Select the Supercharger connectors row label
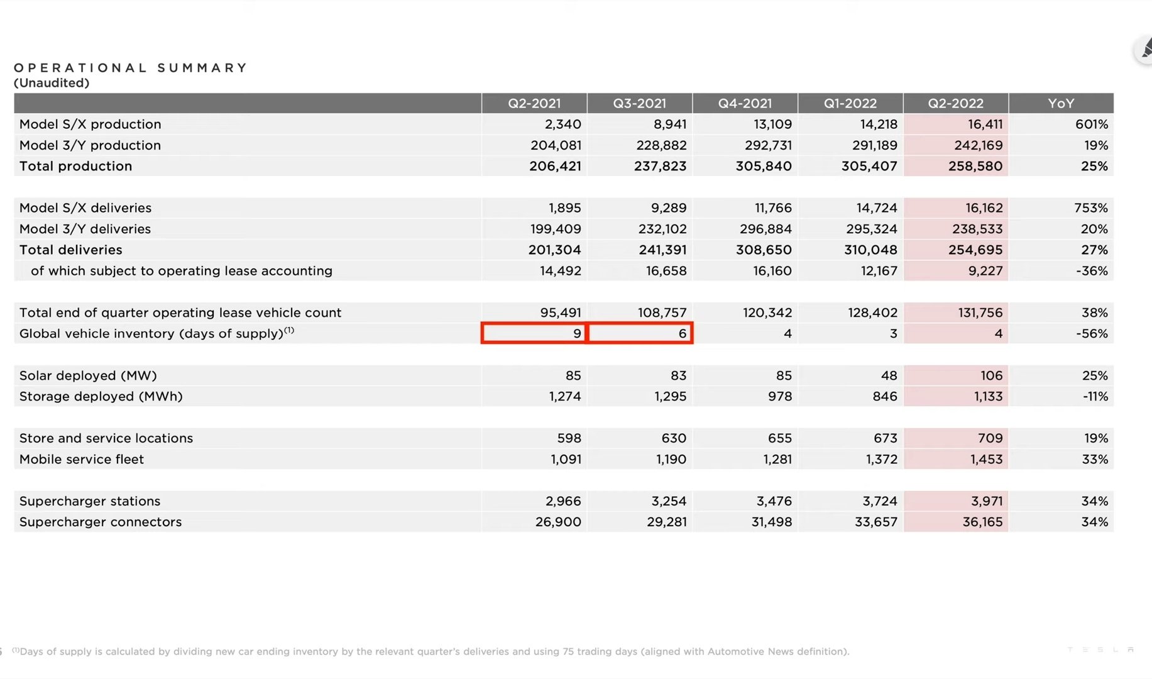 (x=101, y=522)
